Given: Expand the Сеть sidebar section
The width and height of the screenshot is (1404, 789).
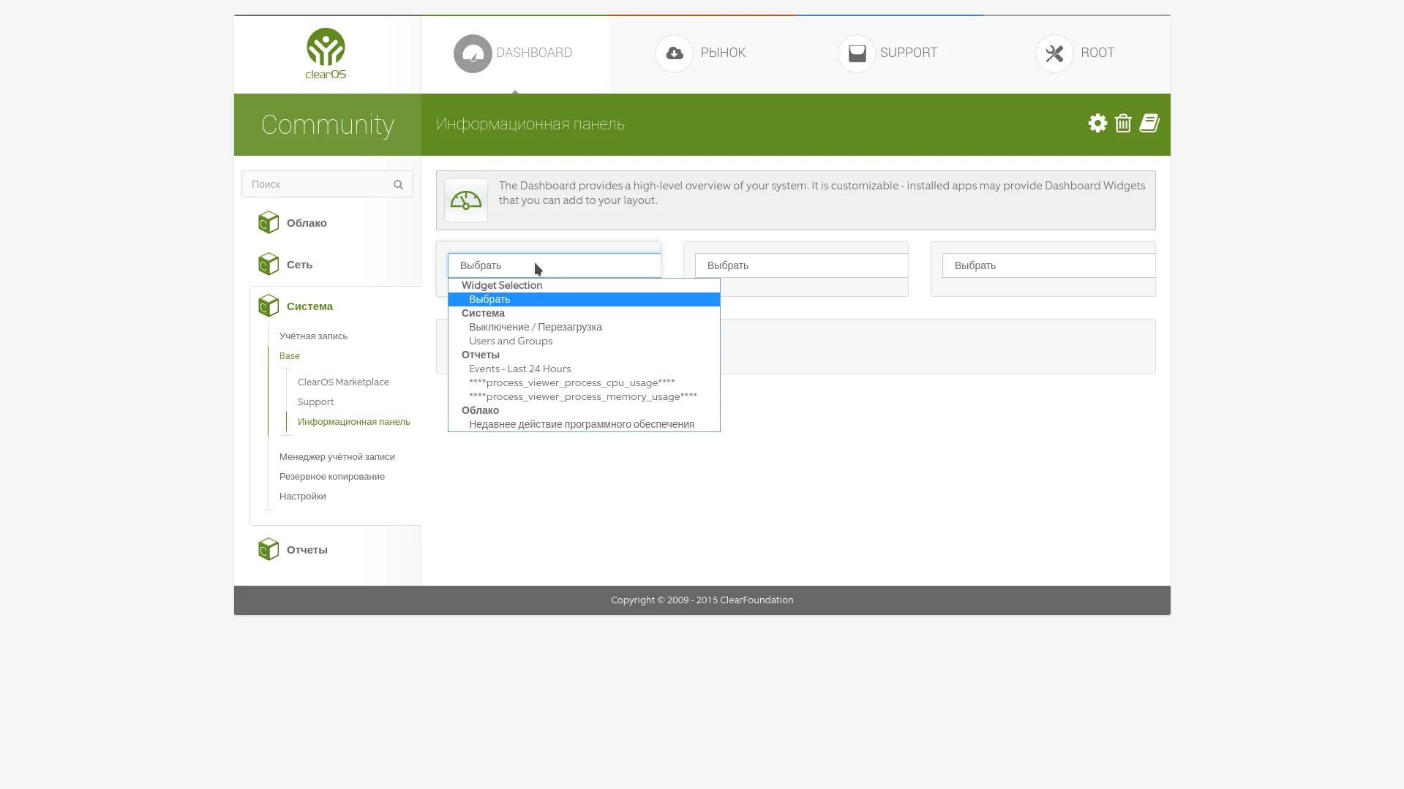Looking at the screenshot, I should [x=299, y=265].
